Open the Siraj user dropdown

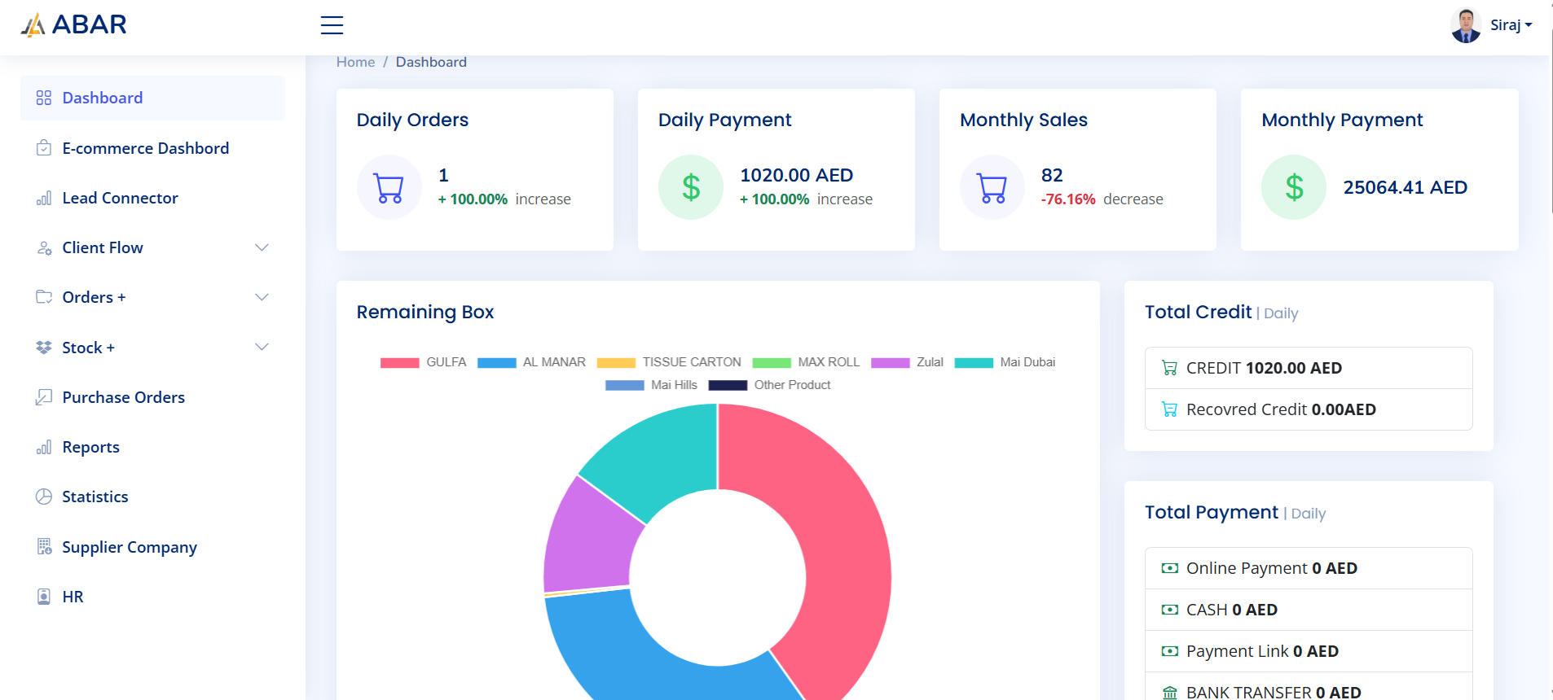1511,25
